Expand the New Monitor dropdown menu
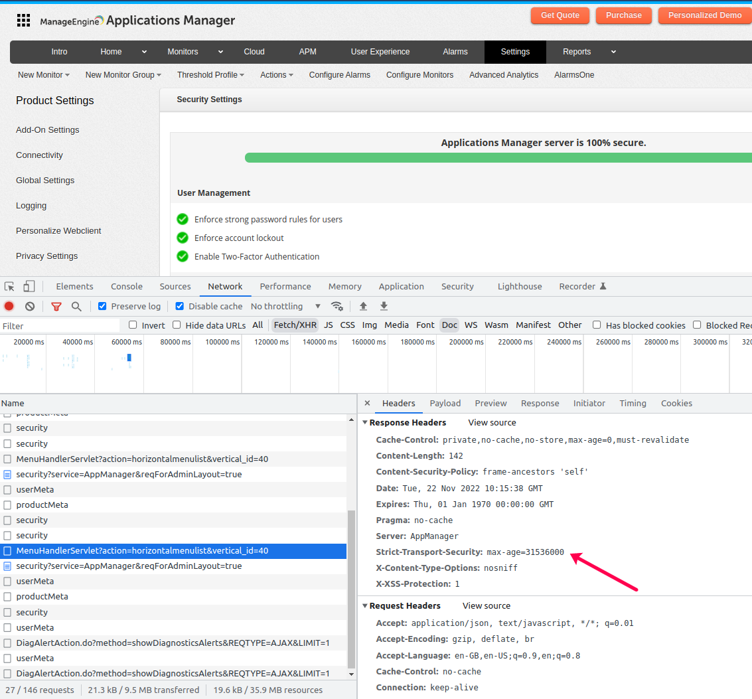This screenshot has height=699, width=752. tap(44, 75)
